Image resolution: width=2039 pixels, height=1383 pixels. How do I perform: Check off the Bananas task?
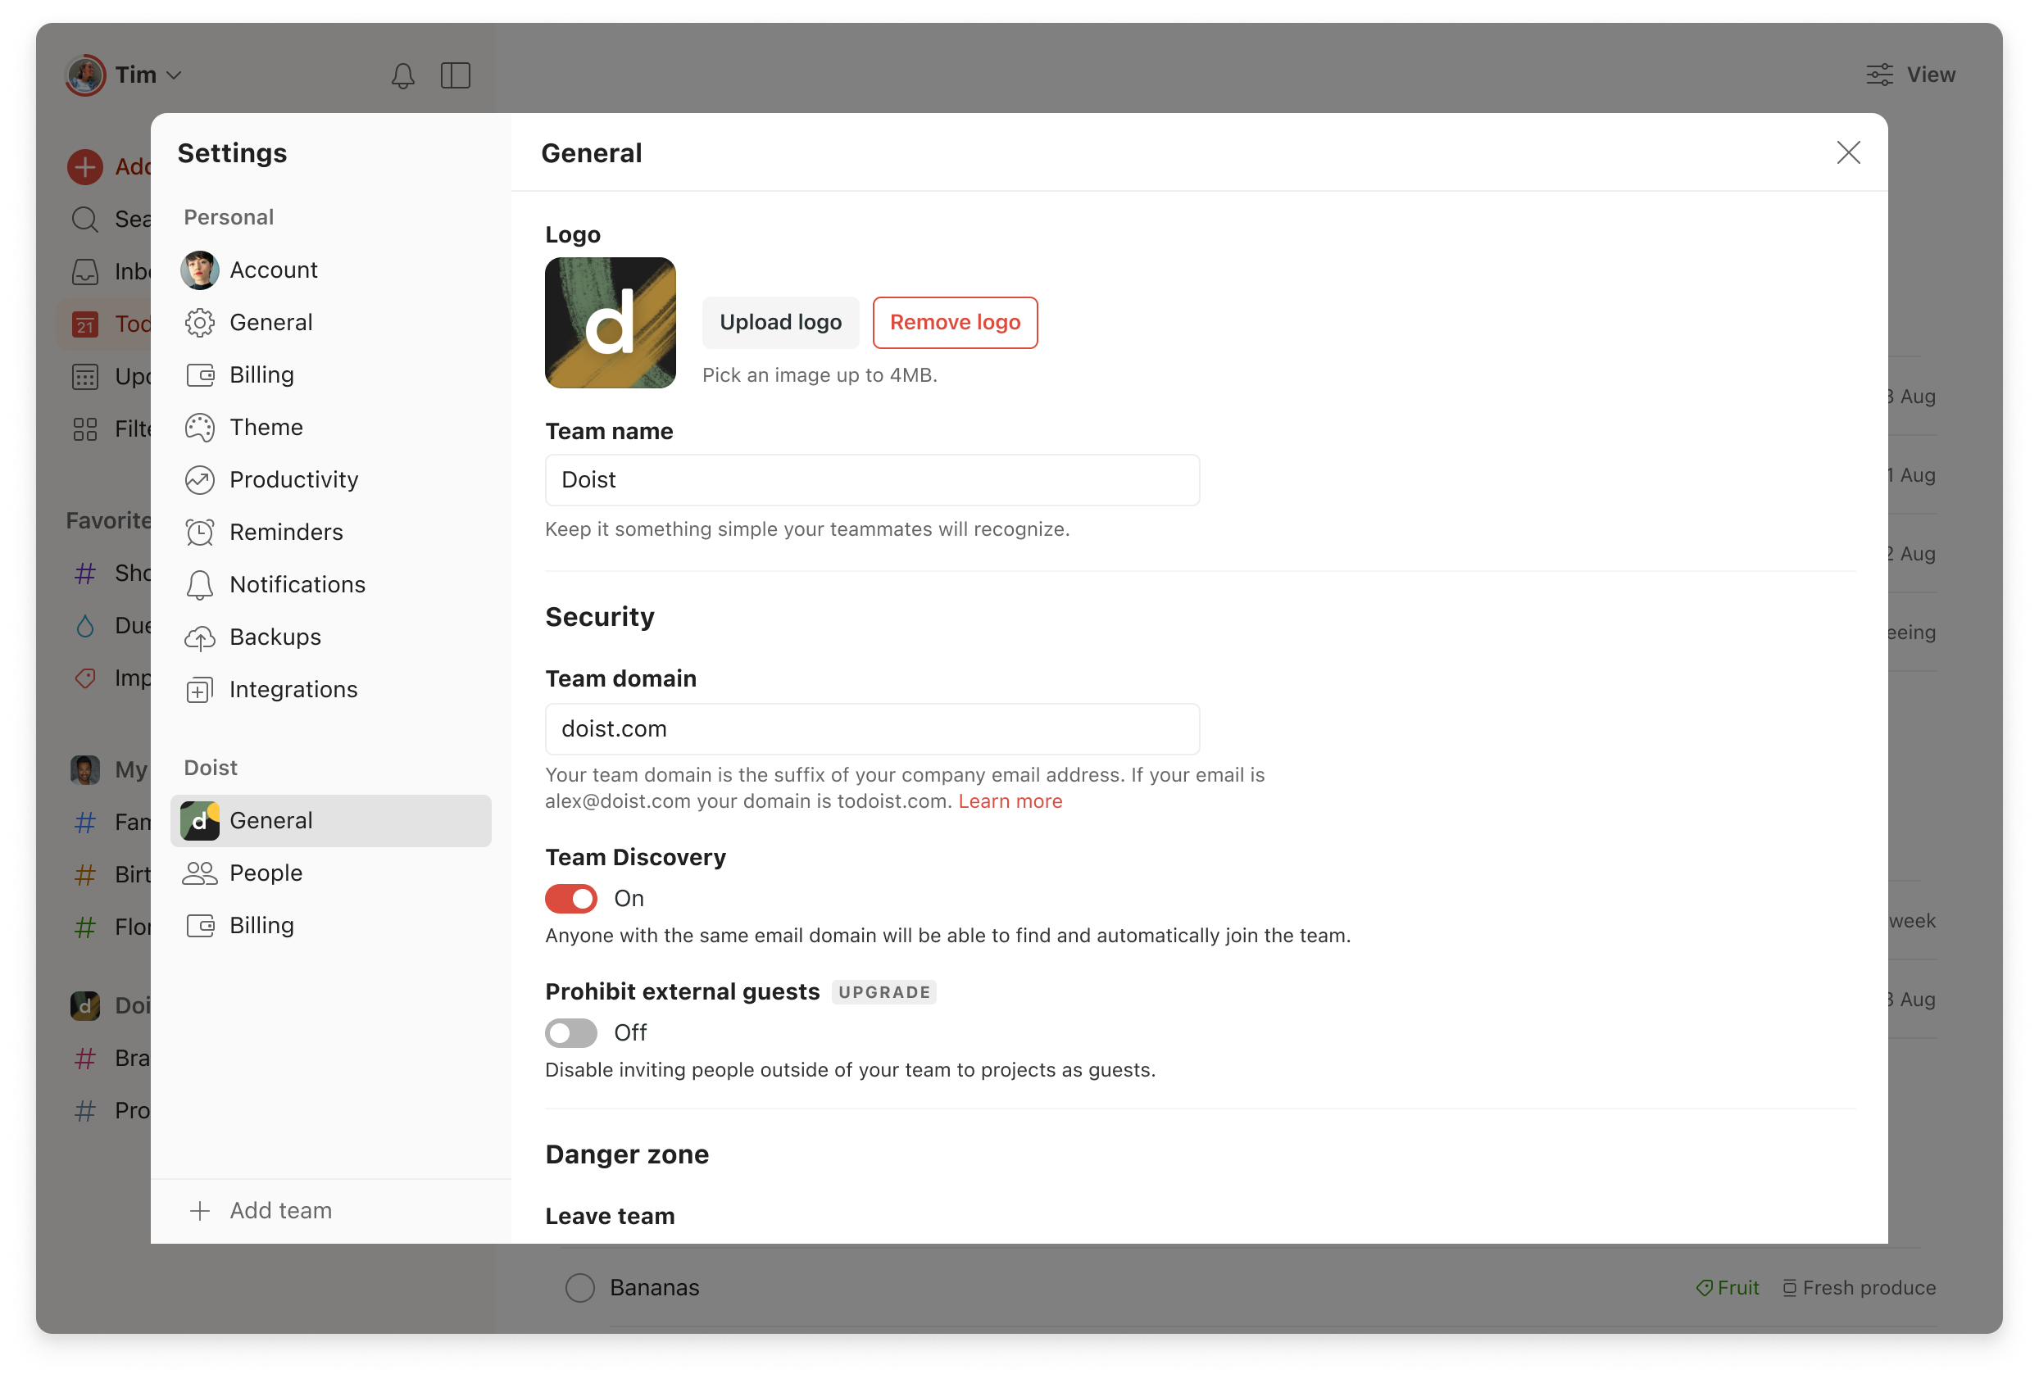coord(579,1286)
